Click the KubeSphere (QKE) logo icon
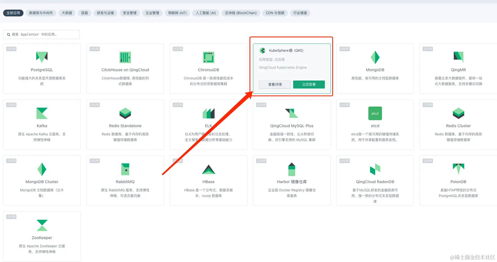 pos(262,51)
